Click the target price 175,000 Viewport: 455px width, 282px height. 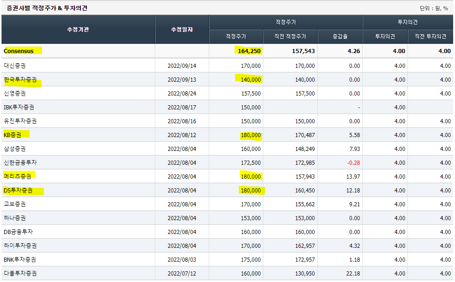pos(251,260)
